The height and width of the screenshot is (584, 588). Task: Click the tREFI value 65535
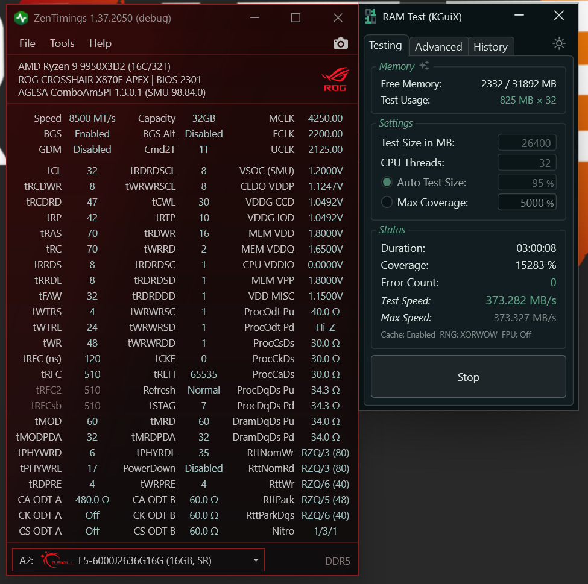click(204, 374)
